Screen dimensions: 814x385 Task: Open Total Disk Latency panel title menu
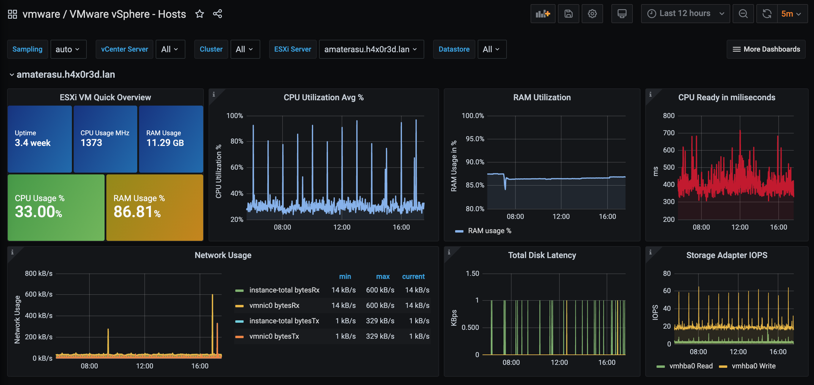pyautogui.click(x=542, y=255)
